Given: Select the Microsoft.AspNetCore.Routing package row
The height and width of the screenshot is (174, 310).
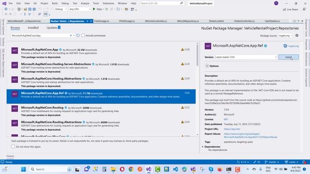Looking at the screenshot, I should point(101,111).
